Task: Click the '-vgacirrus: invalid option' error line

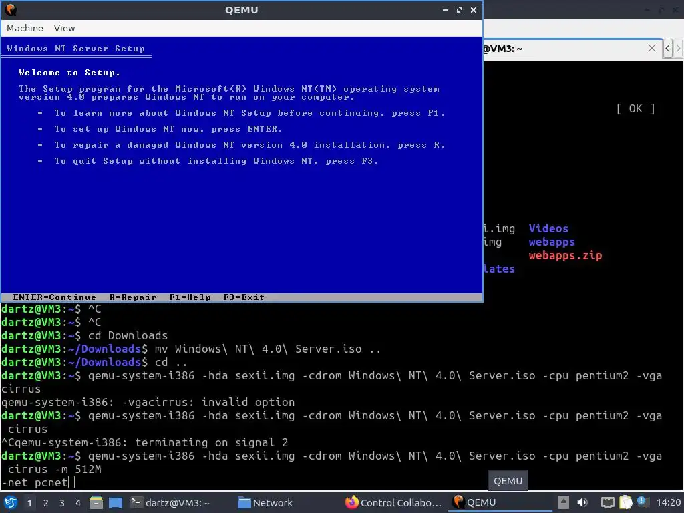Action: tap(148, 402)
